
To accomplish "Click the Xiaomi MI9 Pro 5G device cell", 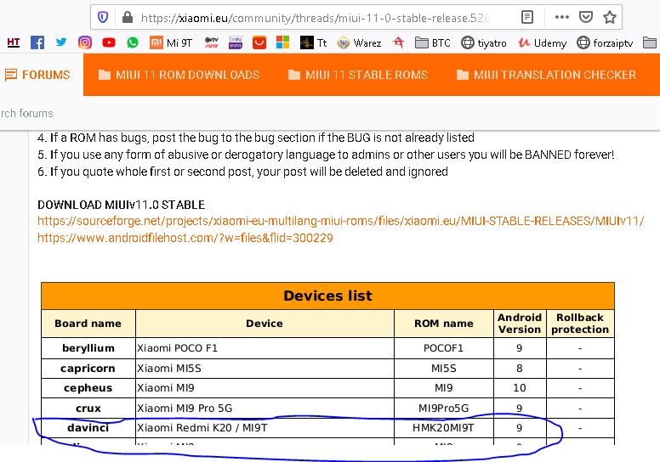I will tap(265, 408).
